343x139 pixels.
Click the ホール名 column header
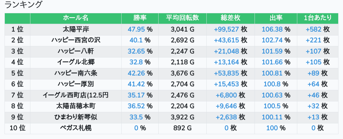76,18
